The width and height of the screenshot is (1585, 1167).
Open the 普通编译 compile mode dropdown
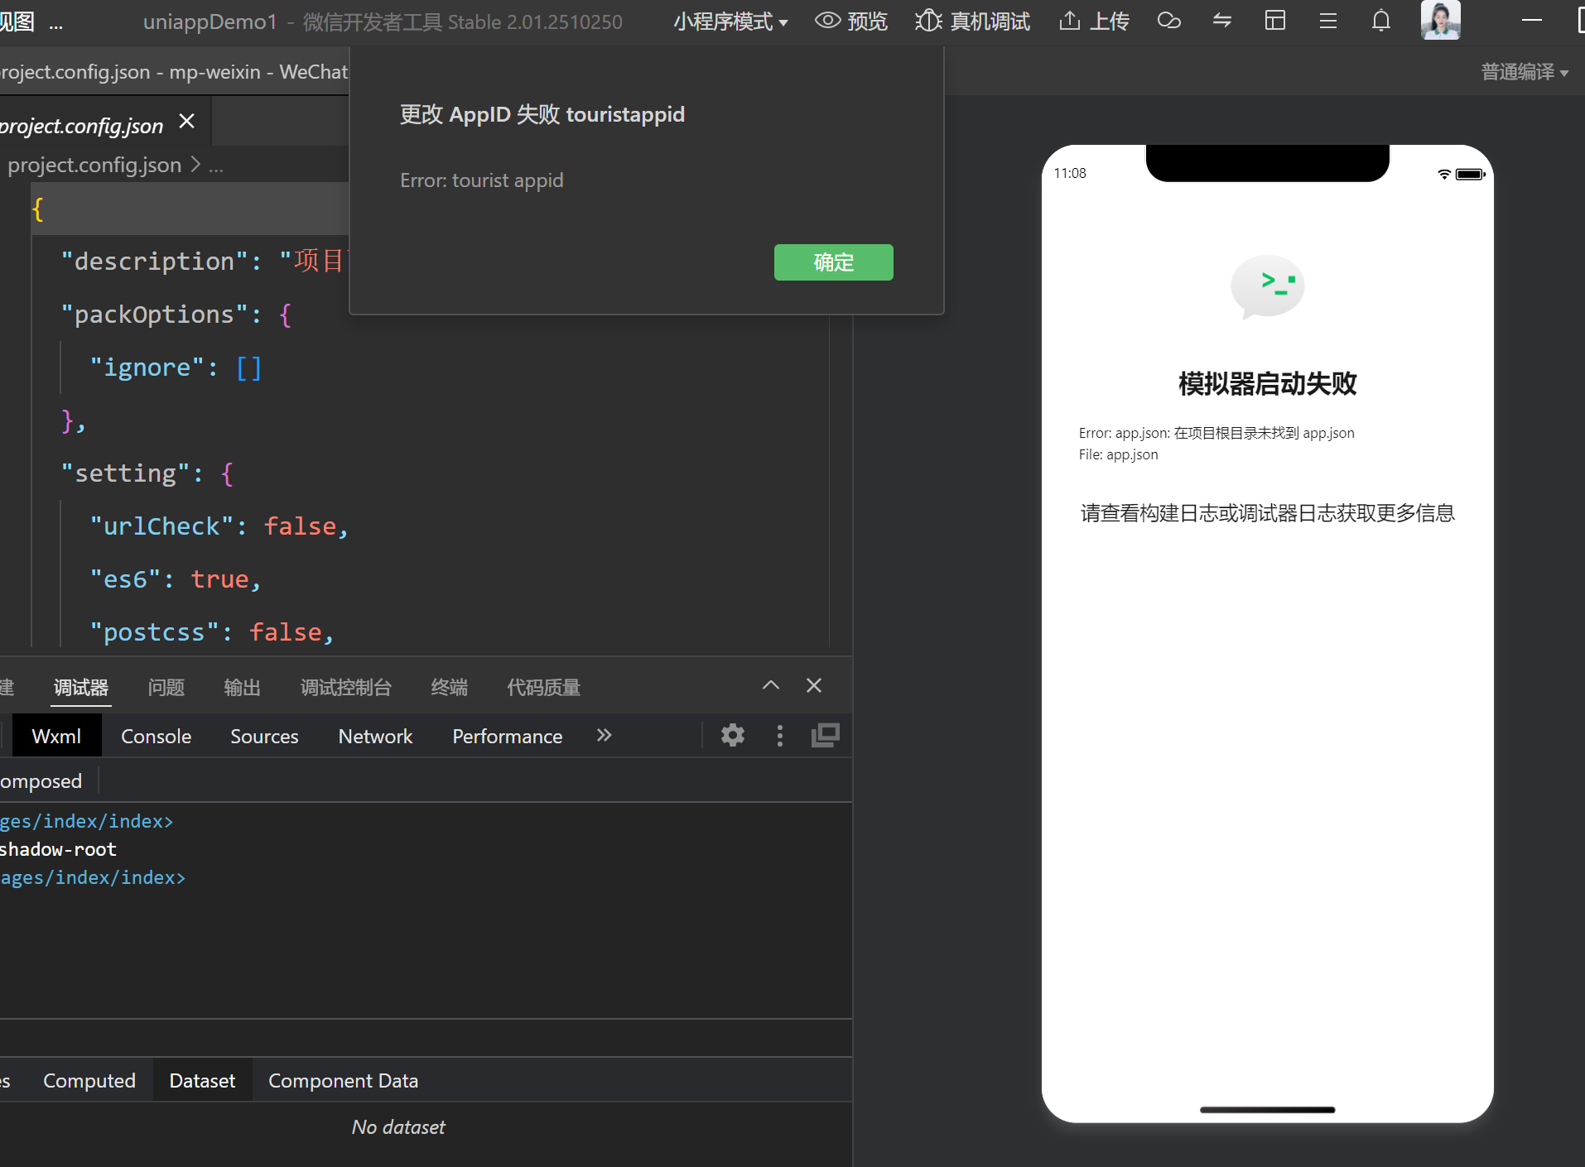coord(1525,72)
